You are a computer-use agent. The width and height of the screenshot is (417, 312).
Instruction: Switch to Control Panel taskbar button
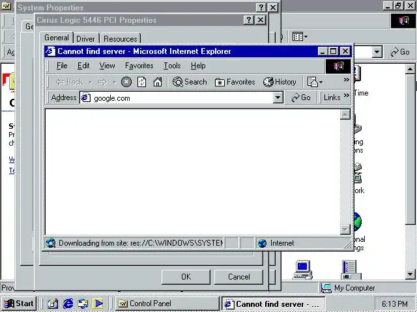click(x=167, y=304)
